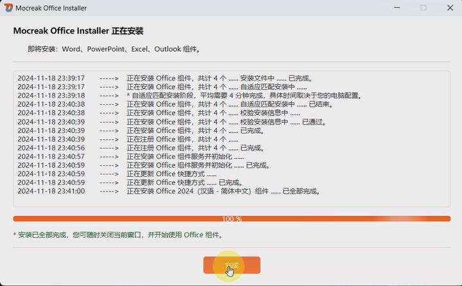462x286 pixels.
Task: Click the window title text 'Mocreak Office Installer'
Action: pyautogui.click(x=51, y=8)
